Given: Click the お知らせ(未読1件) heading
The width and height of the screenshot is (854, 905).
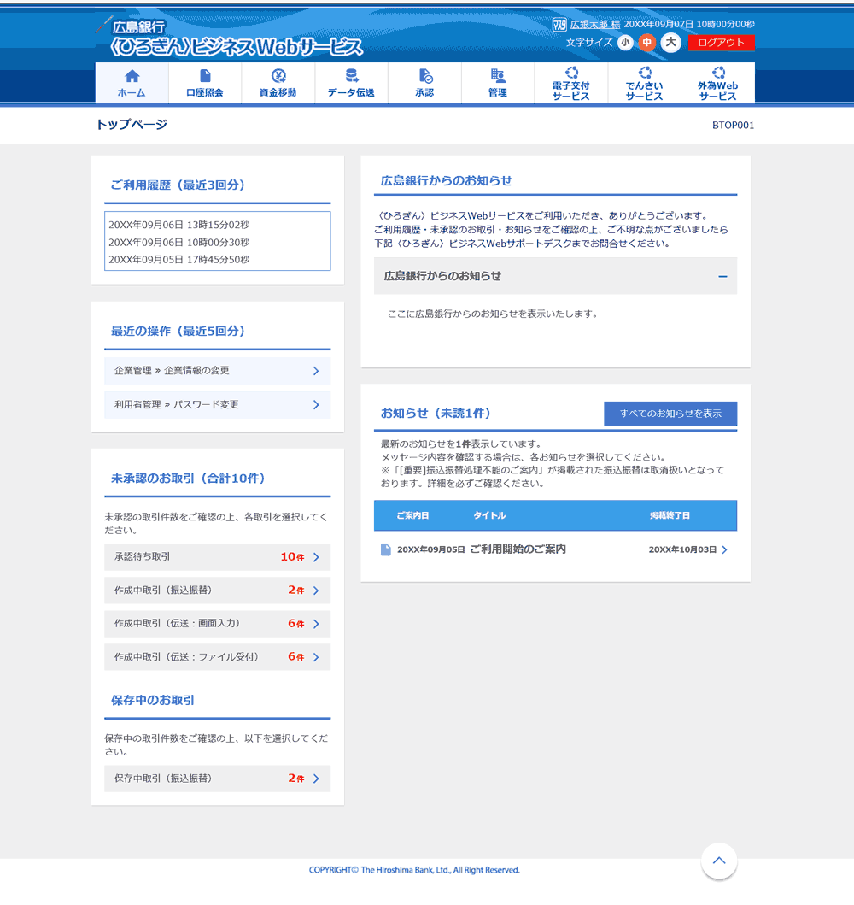Looking at the screenshot, I should pos(436,414).
